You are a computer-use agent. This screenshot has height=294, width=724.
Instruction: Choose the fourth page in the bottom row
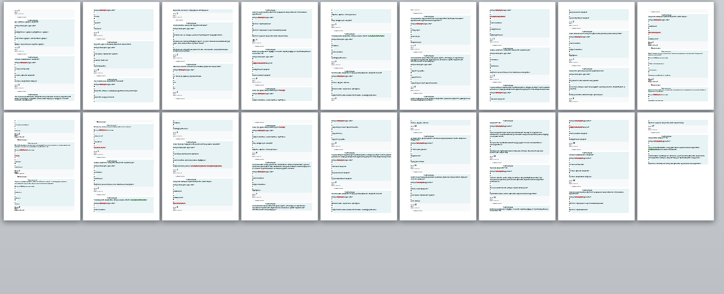(x=279, y=166)
